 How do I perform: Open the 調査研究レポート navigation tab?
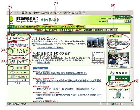50,27
